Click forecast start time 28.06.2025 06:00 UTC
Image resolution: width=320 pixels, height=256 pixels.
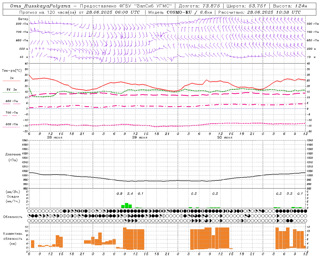[x=113, y=12]
